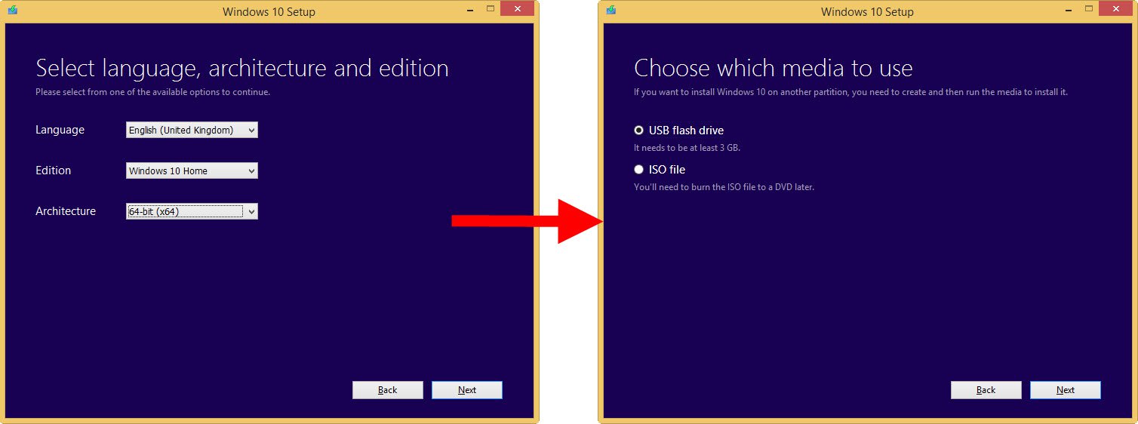Go Back from the language selection window
The height and width of the screenshot is (424, 1138).
[388, 390]
